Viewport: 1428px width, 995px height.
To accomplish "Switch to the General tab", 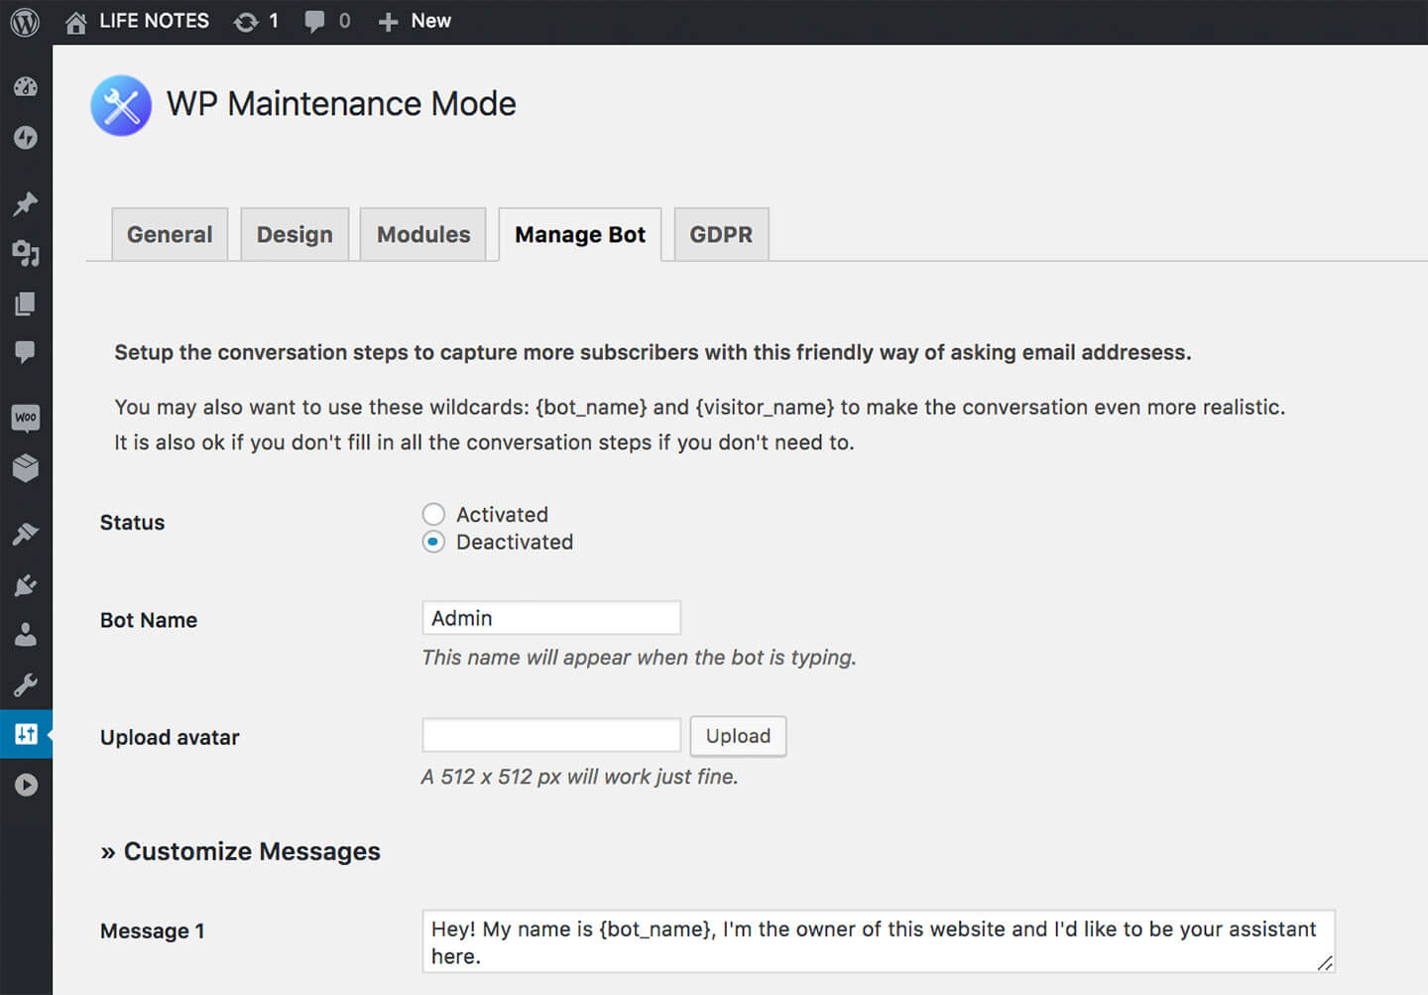I will point(170,234).
